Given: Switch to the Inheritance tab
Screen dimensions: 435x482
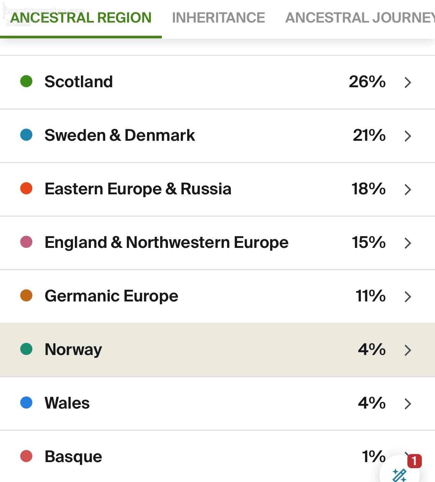Looking at the screenshot, I should click(x=218, y=18).
